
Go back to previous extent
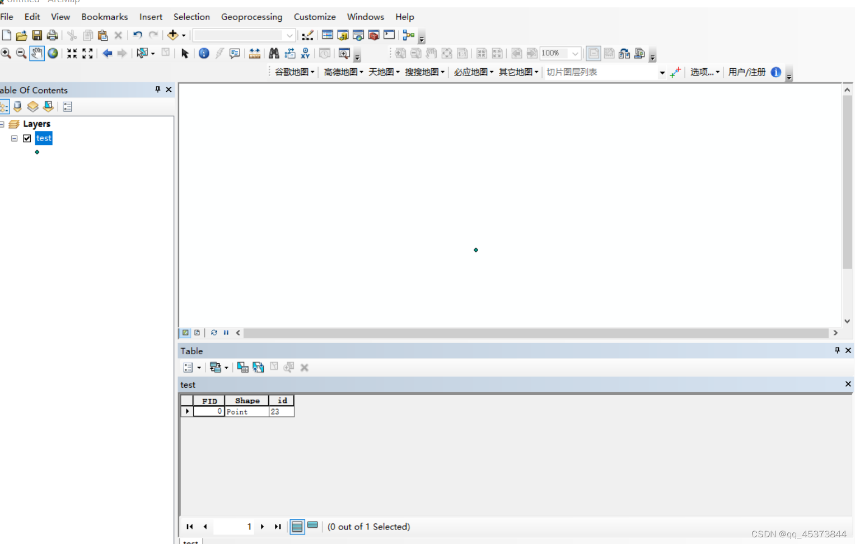pyautogui.click(x=107, y=53)
